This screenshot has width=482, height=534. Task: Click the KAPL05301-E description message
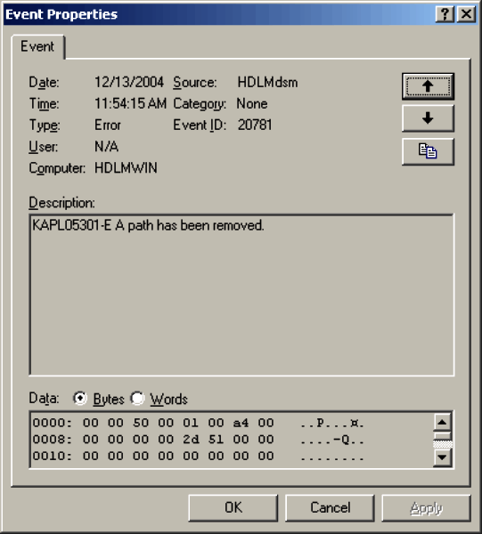(148, 225)
